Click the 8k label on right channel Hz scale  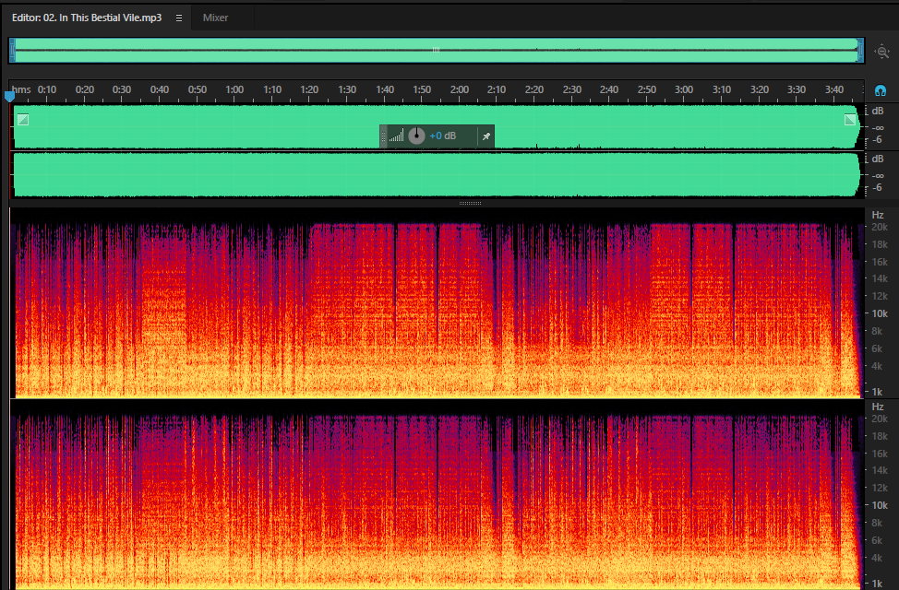(x=877, y=523)
